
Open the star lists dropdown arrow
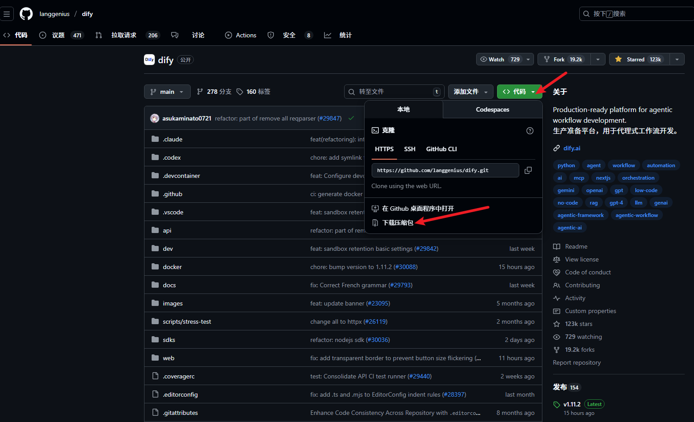click(677, 60)
